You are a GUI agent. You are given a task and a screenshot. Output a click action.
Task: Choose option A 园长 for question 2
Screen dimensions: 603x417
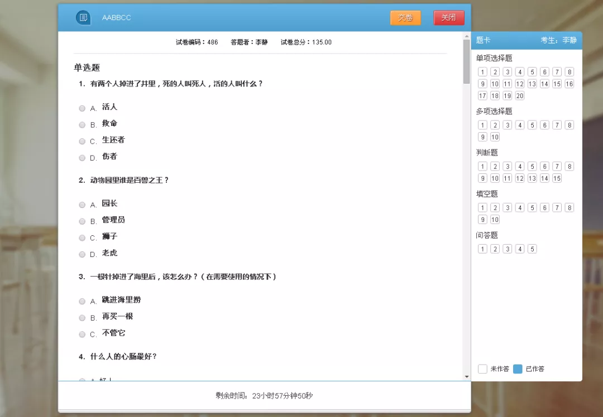pyautogui.click(x=82, y=205)
